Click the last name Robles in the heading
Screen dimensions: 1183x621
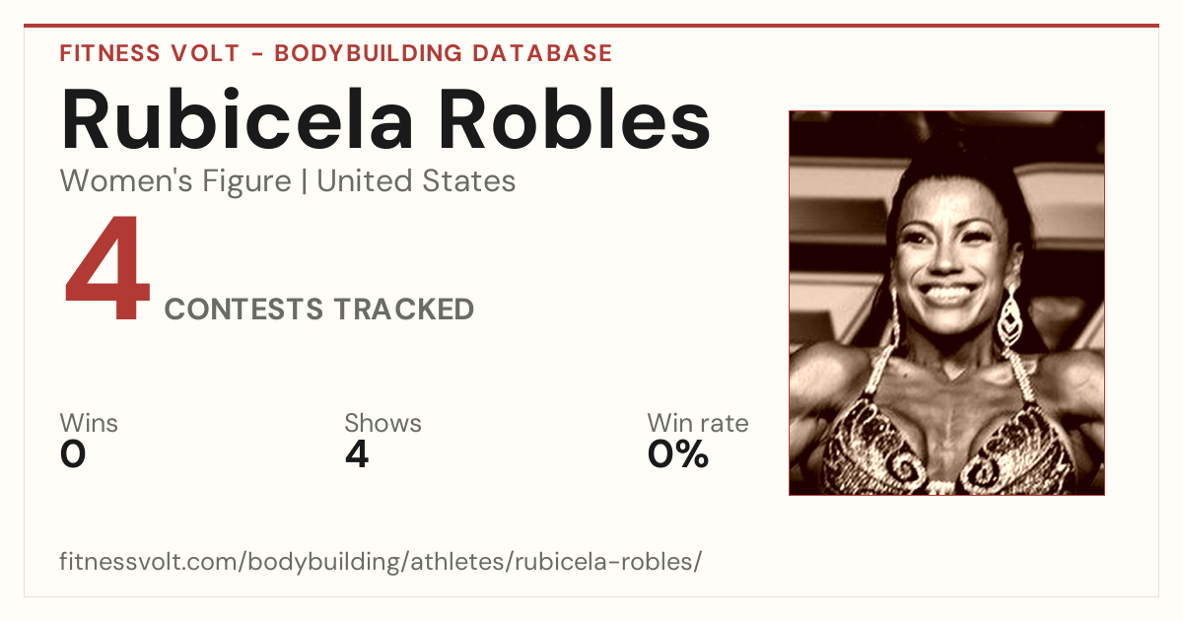point(575,119)
